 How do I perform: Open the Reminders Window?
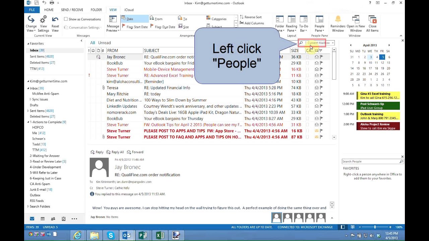pyautogui.click(x=338, y=24)
